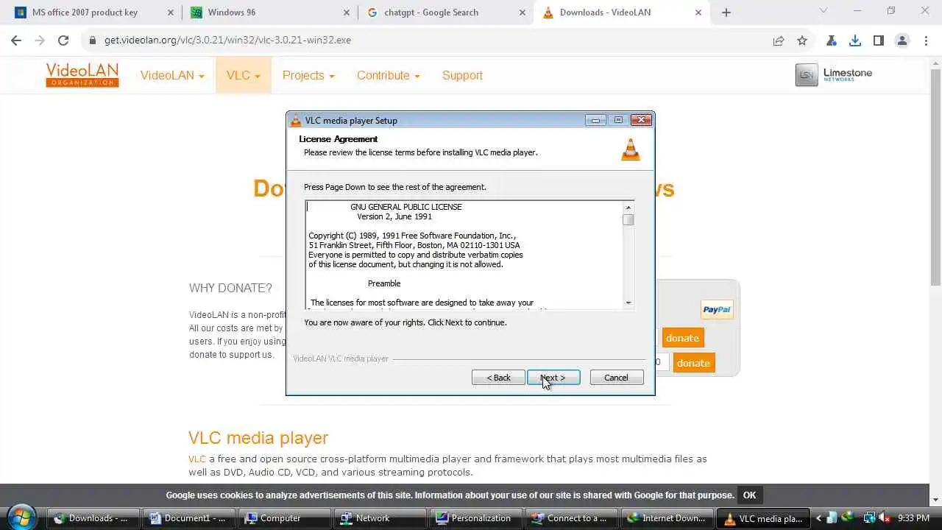Open the tab search dropdown arrow

click(x=824, y=11)
